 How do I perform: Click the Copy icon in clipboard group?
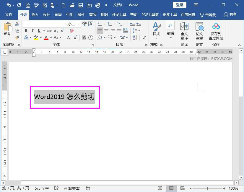17,30
